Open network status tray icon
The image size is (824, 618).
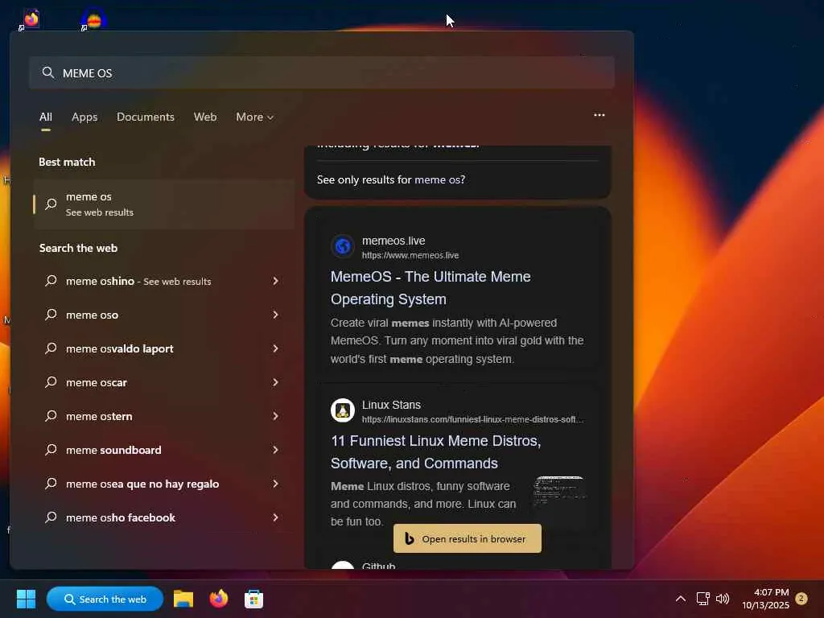[702, 599]
